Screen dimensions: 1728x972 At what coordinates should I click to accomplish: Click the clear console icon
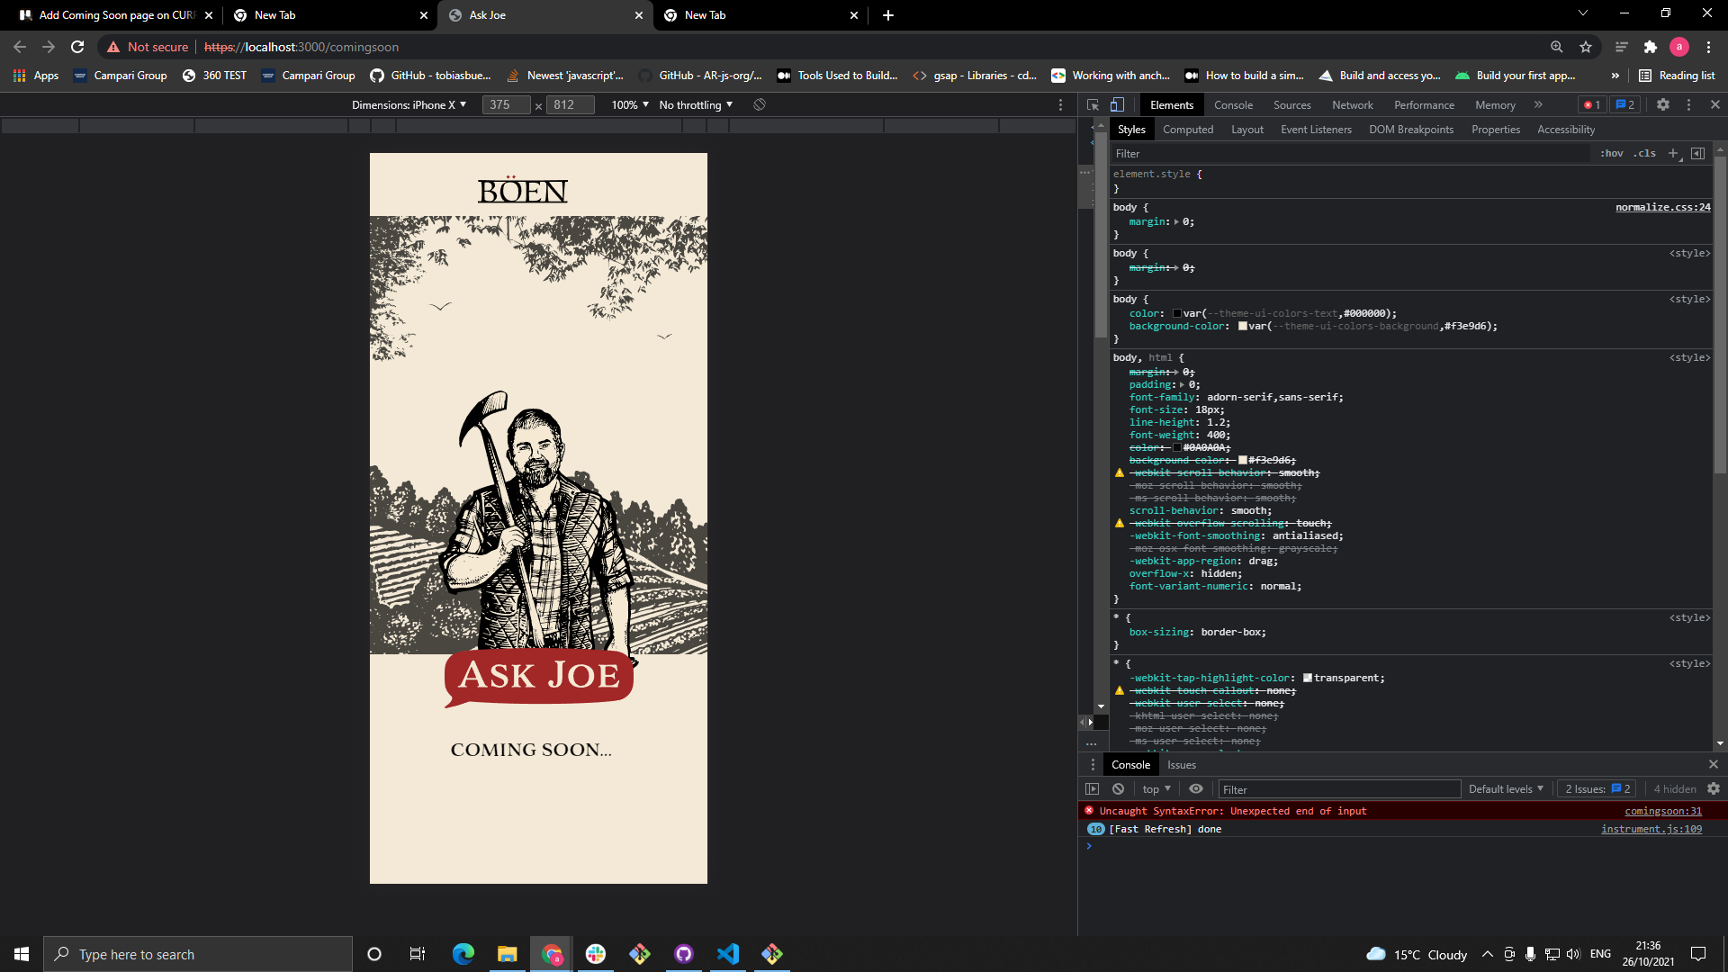point(1117,789)
